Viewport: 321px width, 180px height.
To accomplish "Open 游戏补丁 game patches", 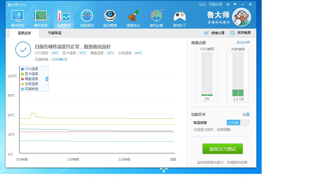I will point(179,19).
